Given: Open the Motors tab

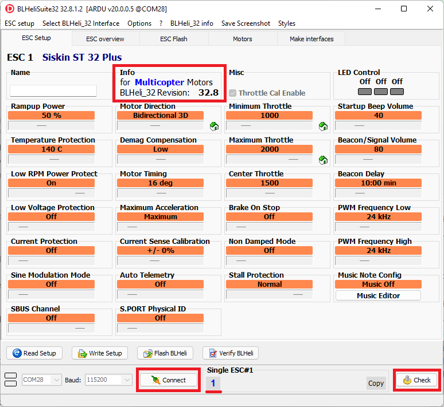Looking at the screenshot, I should 242,39.
